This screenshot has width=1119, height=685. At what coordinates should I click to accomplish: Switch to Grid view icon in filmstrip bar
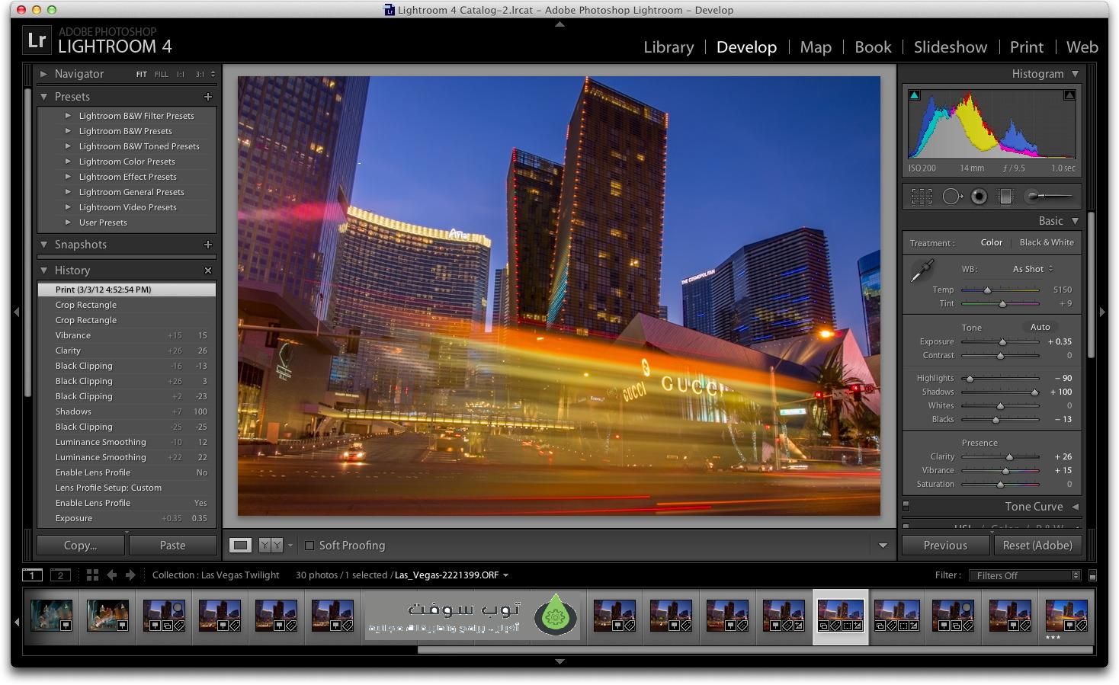point(92,575)
